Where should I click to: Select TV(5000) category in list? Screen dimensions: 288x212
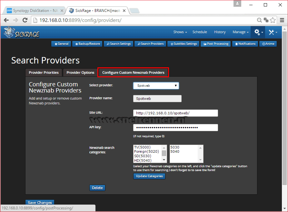(142, 147)
